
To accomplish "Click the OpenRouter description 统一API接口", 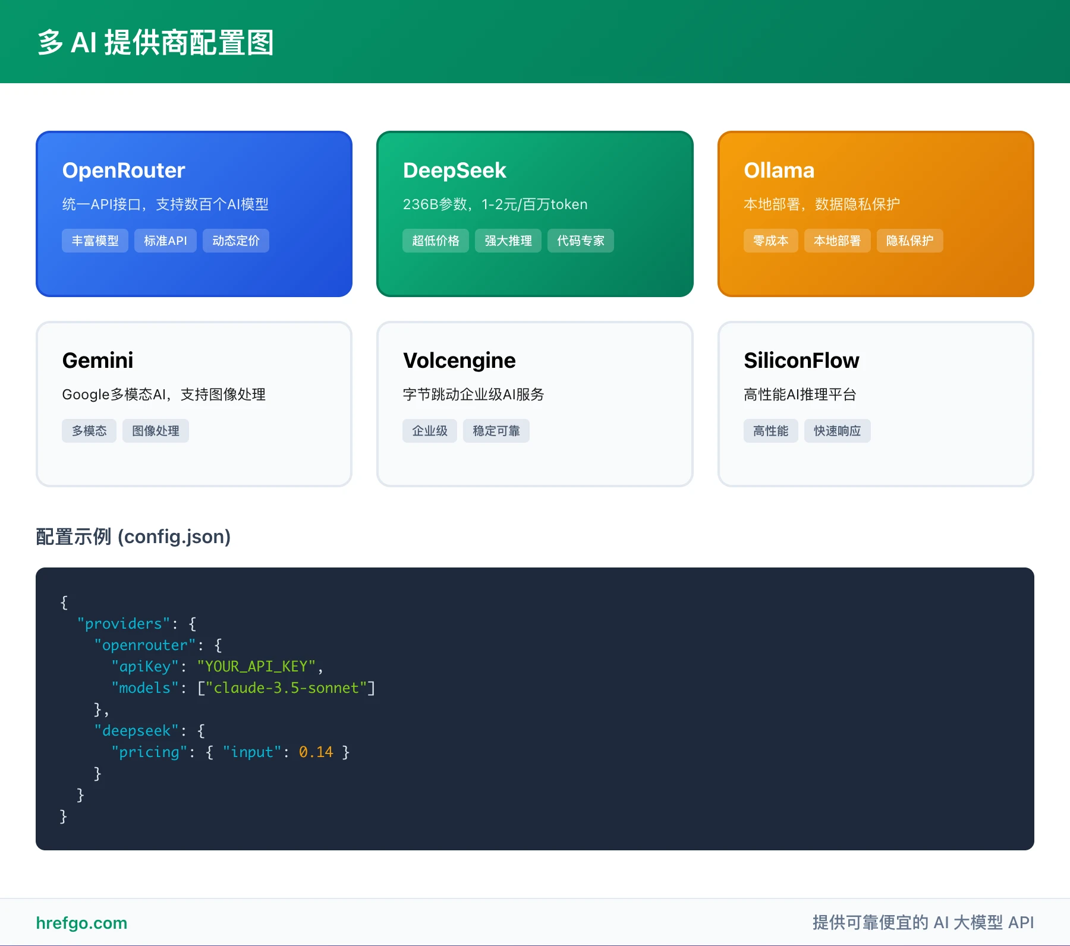I will point(165,204).
